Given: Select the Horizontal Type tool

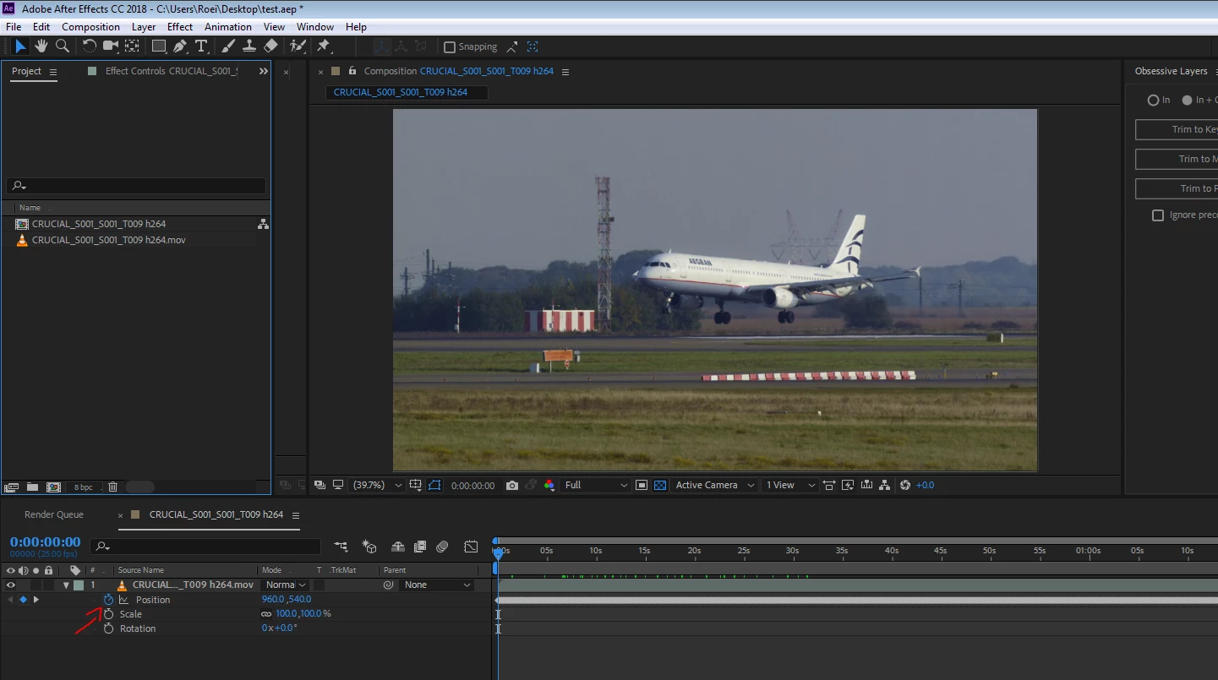Looking at the screenshot, I should [x=201, y=46].
